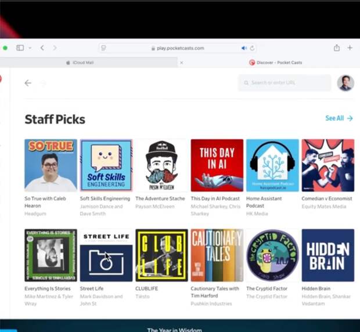Image resolution: width=360 pixels, height=332 pixels.
Task: Open The Adventure Stache artwork
Action: pos(161,165)
